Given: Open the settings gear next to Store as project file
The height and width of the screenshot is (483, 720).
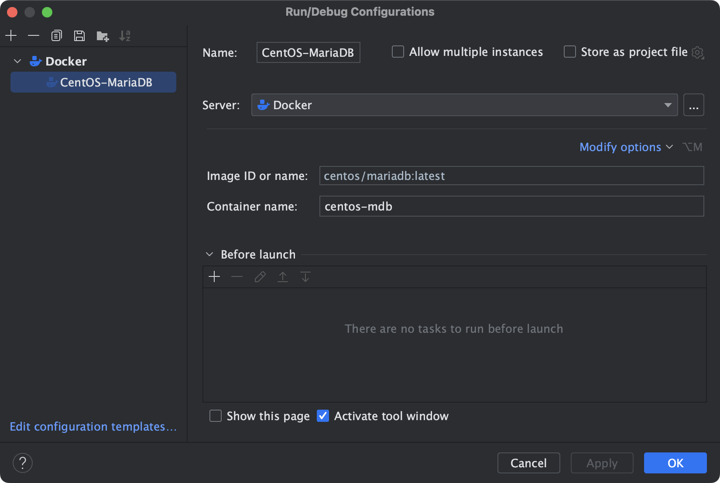Looking at the screenshot, I should 698,52.
